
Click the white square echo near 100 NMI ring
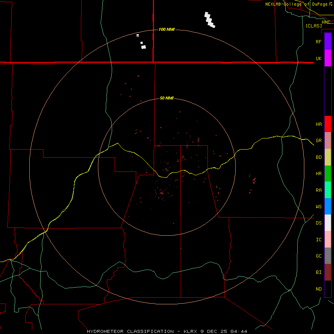144,47
